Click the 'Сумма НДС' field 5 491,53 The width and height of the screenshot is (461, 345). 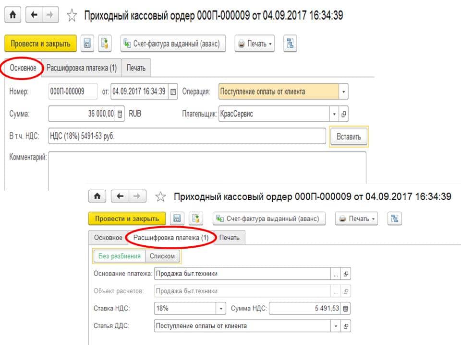click(x=304, y=308)
